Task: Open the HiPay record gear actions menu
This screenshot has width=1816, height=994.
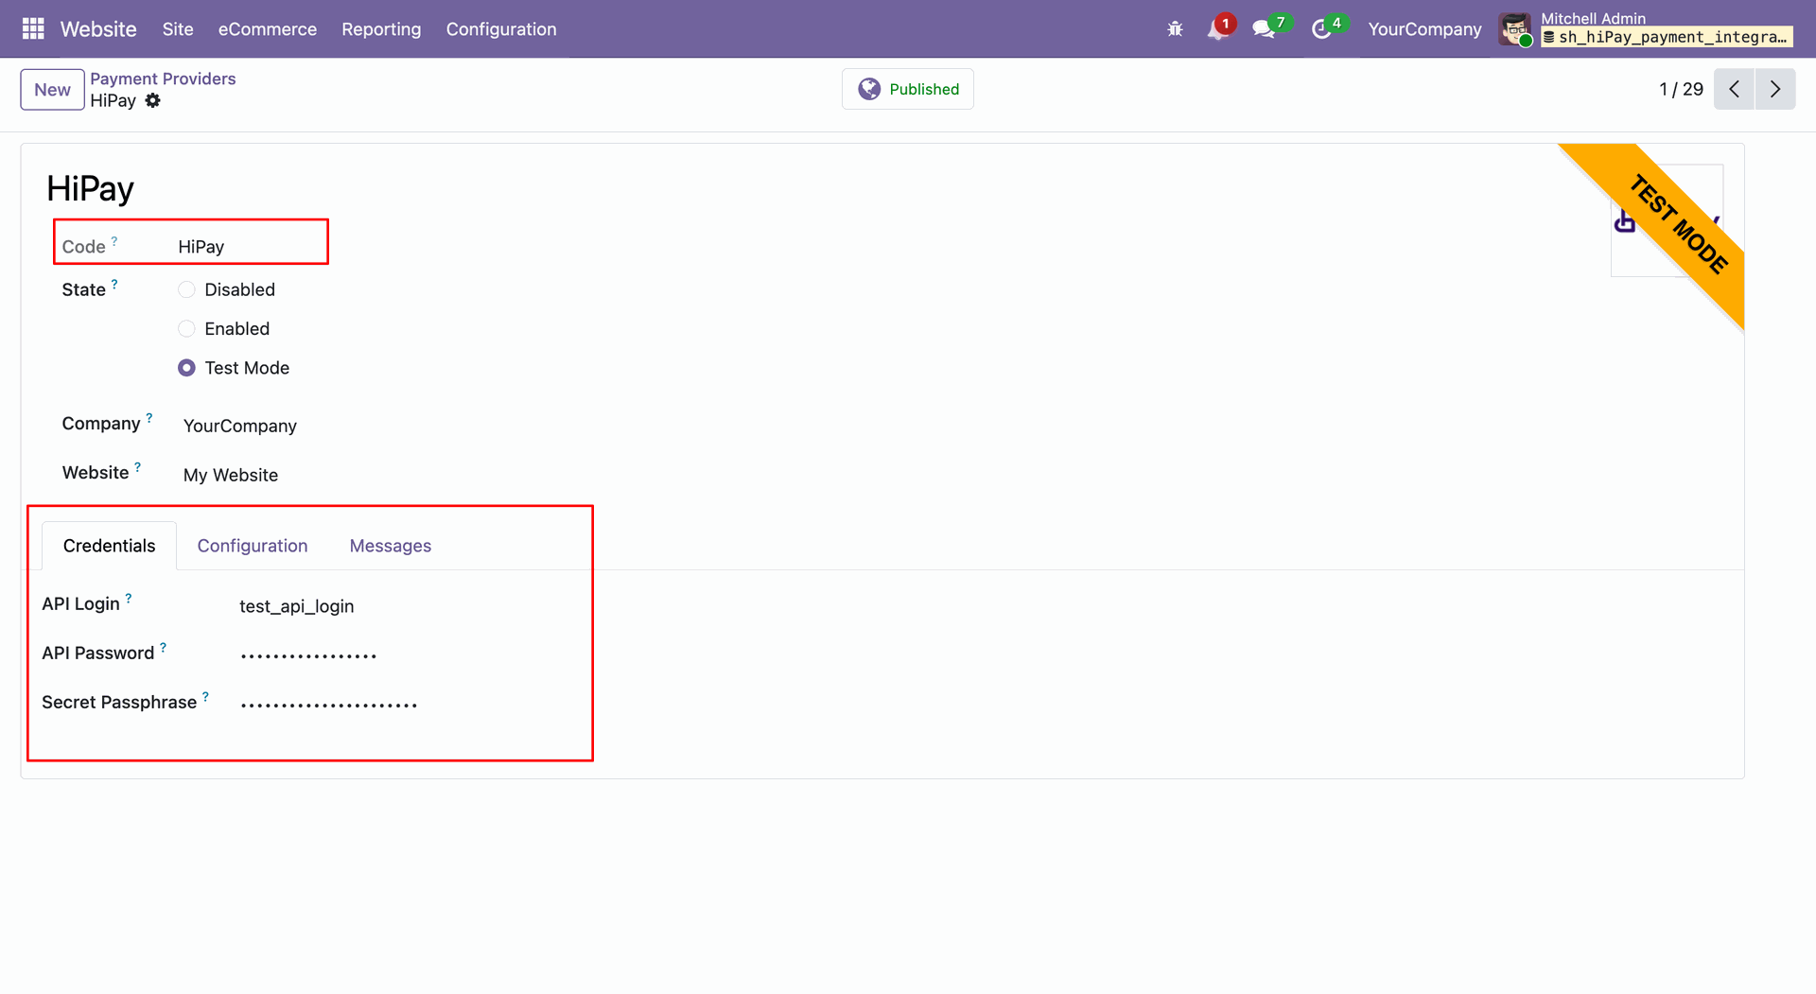Action: click(152, 100)
